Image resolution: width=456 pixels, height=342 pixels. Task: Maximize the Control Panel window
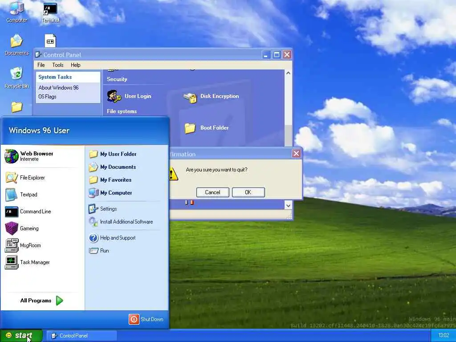pyautogui.click(x=277, y=54)
